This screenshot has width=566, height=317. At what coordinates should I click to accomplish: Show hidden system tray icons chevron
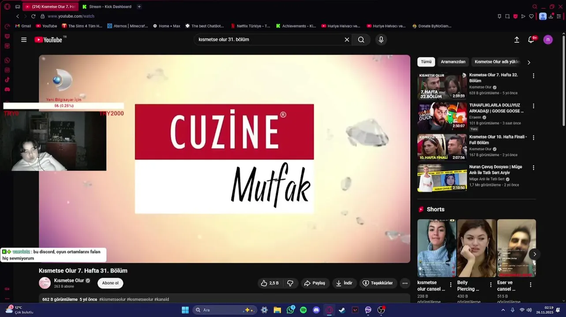(x=503, y=310)
